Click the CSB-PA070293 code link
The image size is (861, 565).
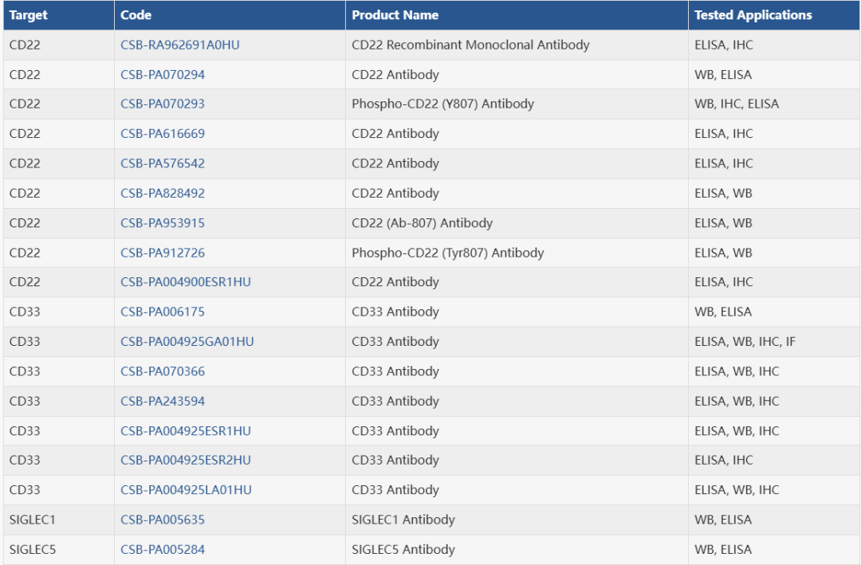(163, 104)
